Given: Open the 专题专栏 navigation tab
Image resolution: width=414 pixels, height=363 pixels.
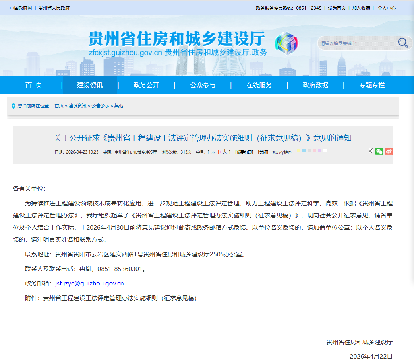Looking at the screenshot, I should click(372, 85).
